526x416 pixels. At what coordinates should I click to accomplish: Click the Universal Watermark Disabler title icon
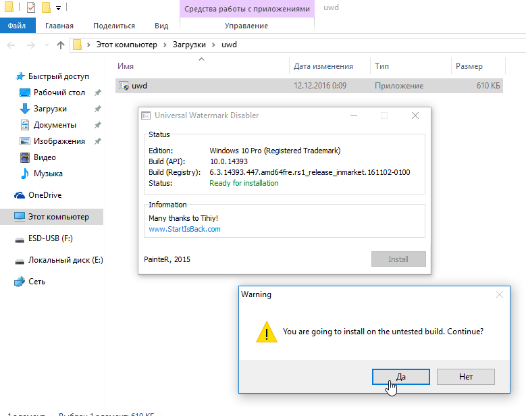[146, 115]
